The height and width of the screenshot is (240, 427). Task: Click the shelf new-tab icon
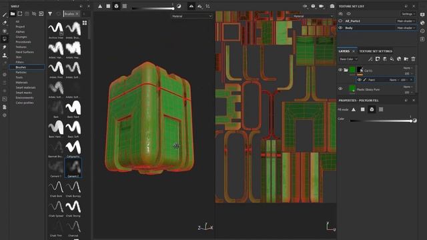pos(20,13)
